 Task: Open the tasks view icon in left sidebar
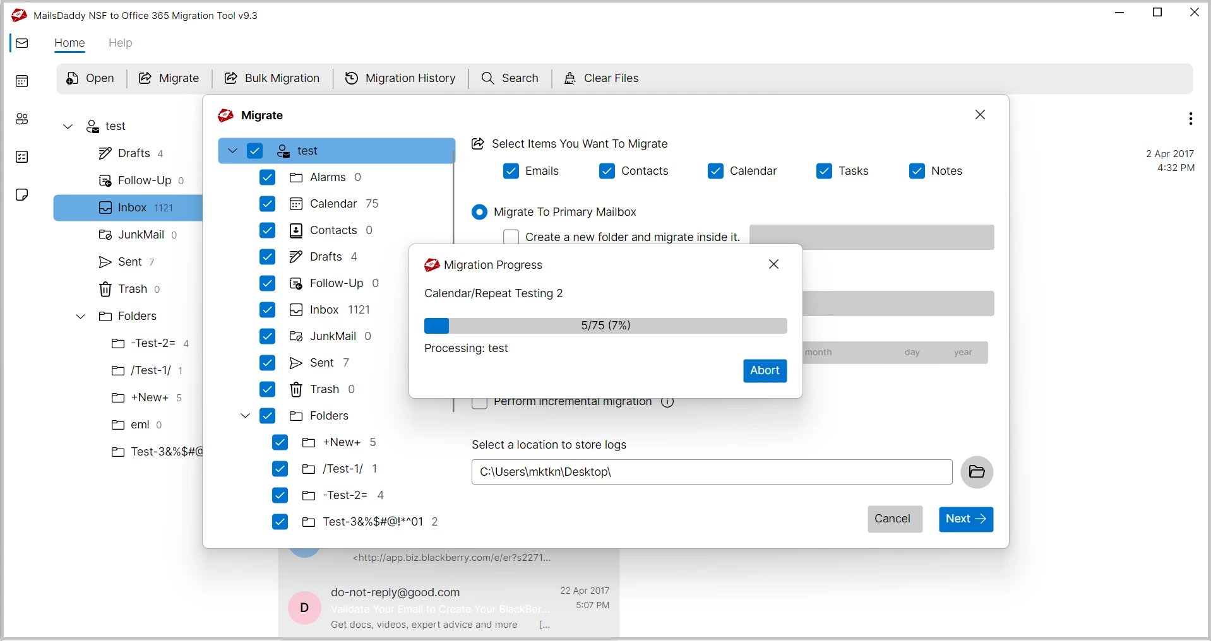(x=22, y=156)
